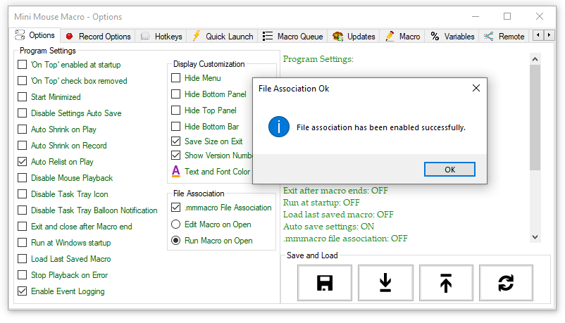Switch to the Record Options tab
The image size is (565, 323).
pos(98,36)
